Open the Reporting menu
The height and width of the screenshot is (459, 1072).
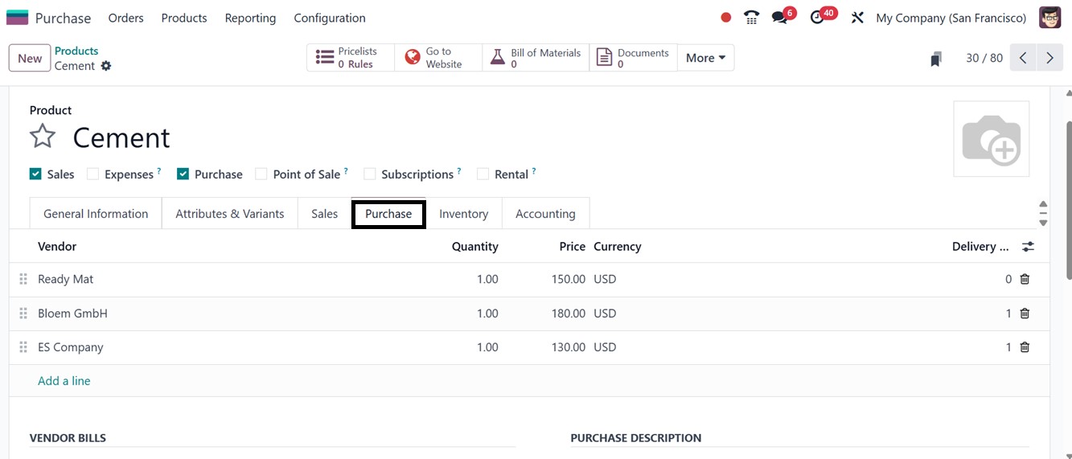[250, 18]
